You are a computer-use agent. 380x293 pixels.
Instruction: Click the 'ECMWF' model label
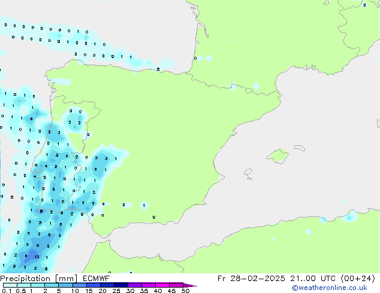tap(96, 279)
